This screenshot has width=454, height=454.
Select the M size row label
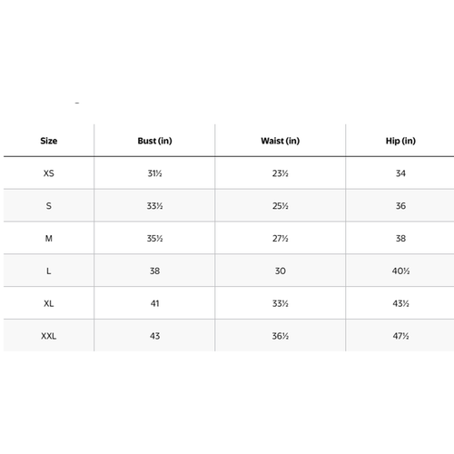coord(49,239)
